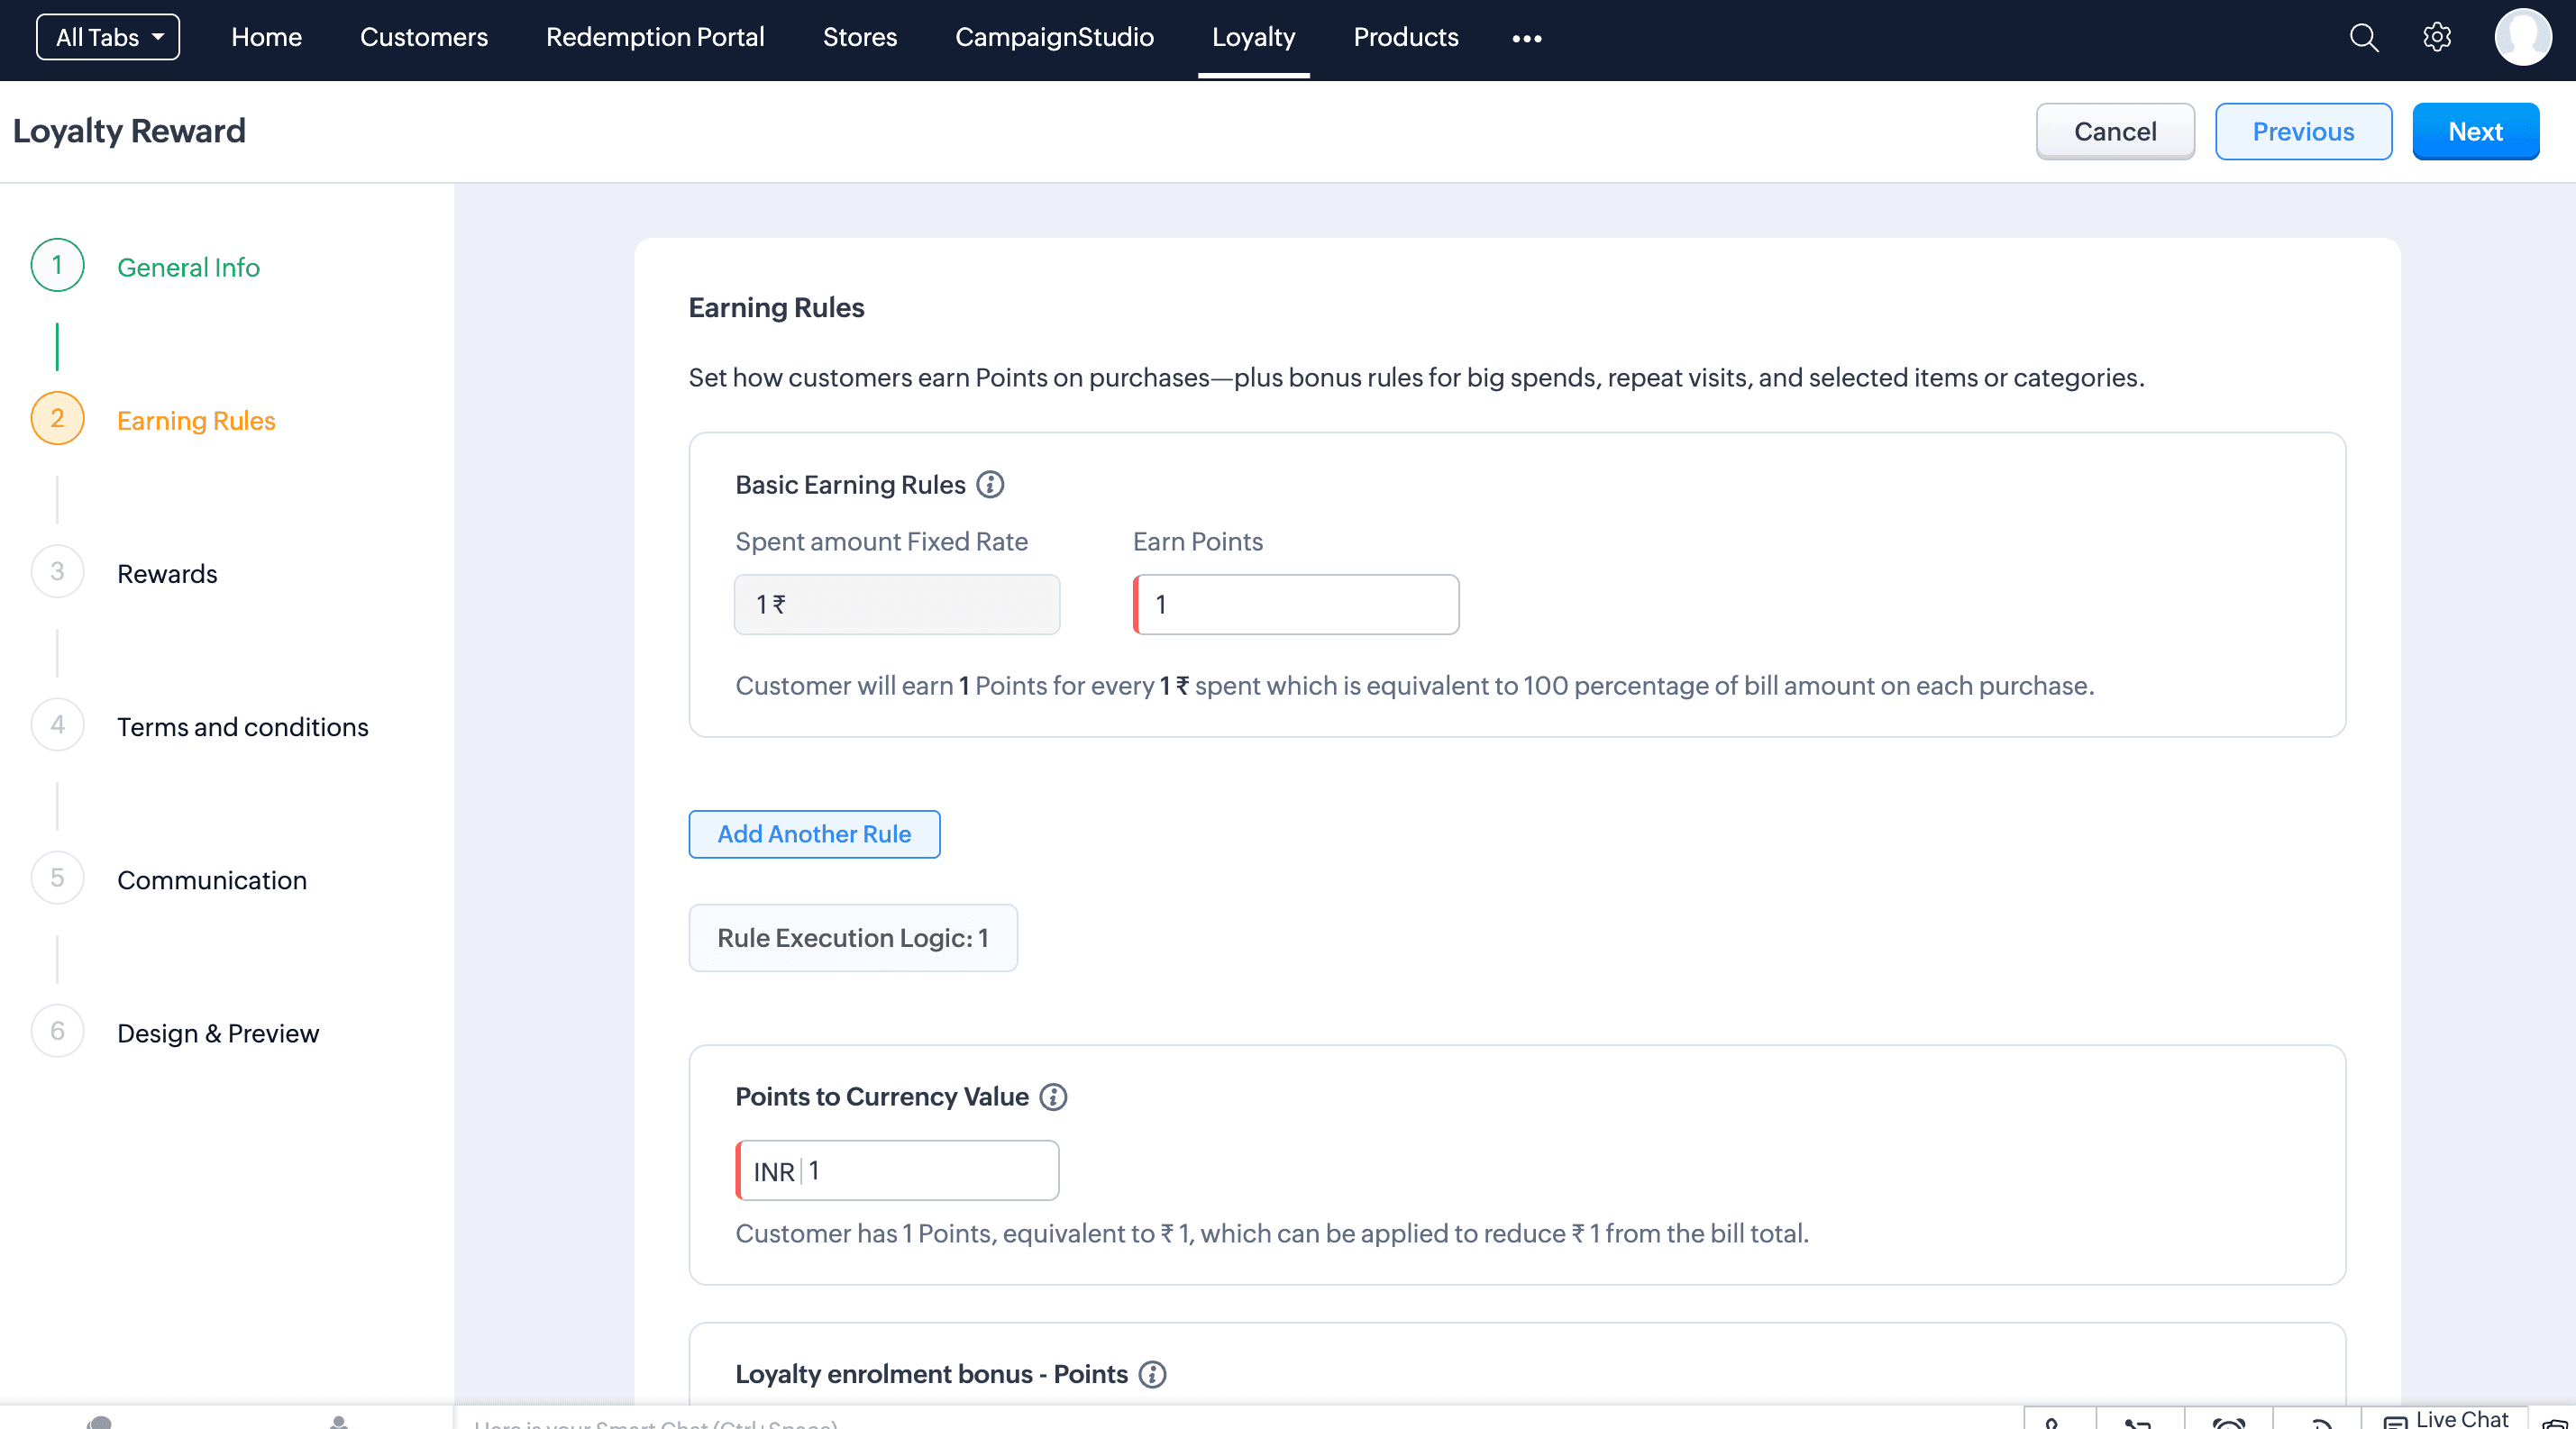Click the 'Points to Currency Value' label
Image resolution: width=2576 pixels, height=1429 pixels.
coord(882,1097)
